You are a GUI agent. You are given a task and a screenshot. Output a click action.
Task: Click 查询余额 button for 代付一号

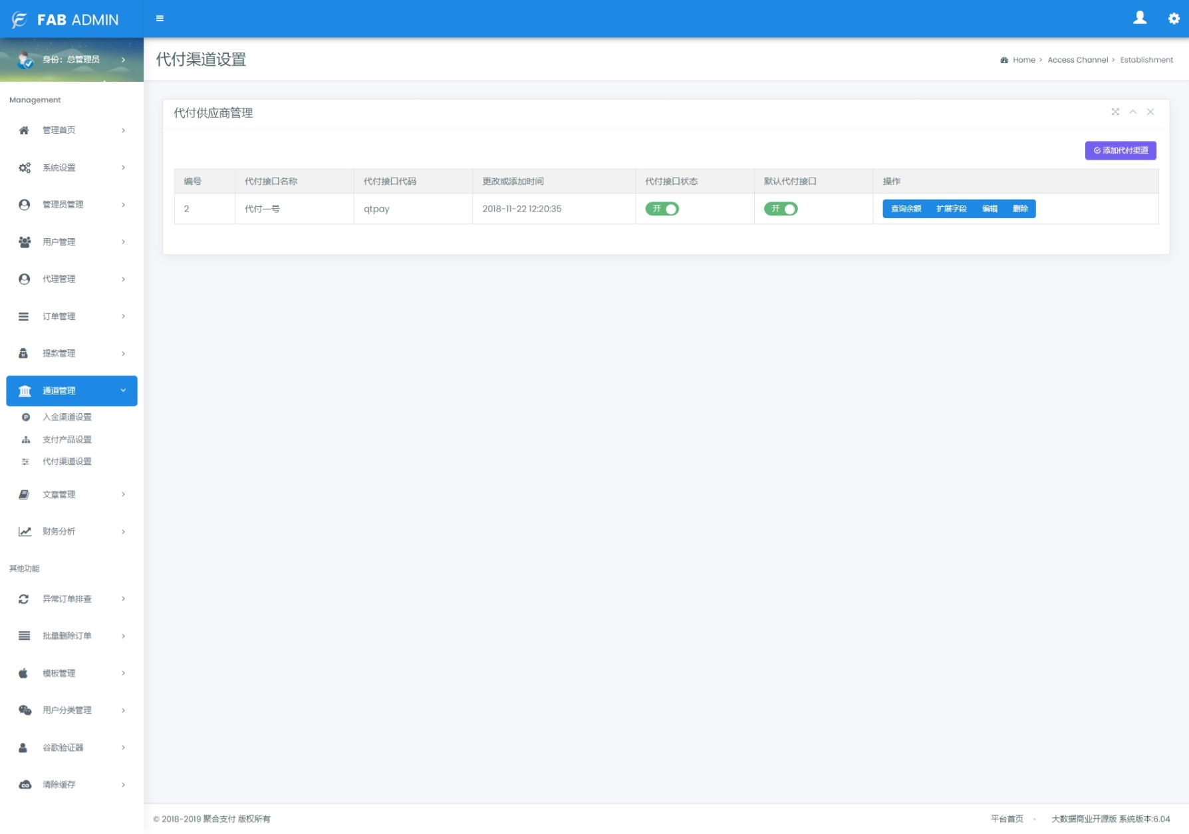pyautogui.click(x=906, y=209)
